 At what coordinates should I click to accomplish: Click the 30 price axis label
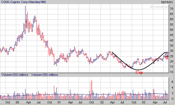point(171,51)
